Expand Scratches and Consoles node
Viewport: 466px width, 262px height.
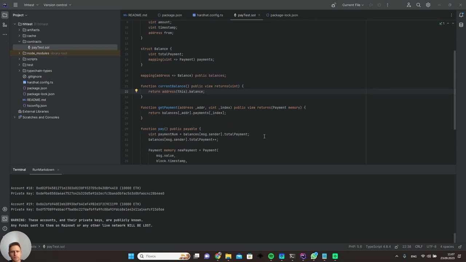coord(15,117)
